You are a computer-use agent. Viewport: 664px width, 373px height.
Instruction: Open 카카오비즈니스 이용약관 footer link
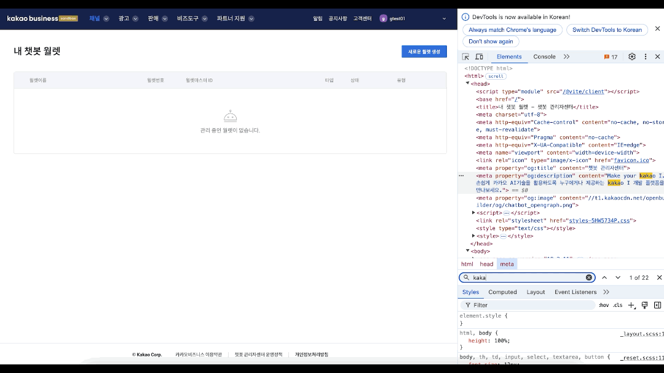tap(199, 355)
